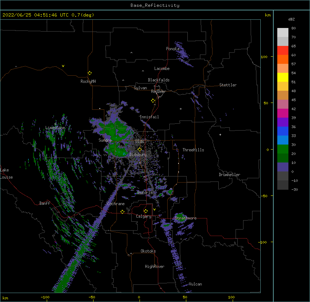Click the Cochrane town label
The width and height of the screenshot is (310, 302).
tap(116, 204)
